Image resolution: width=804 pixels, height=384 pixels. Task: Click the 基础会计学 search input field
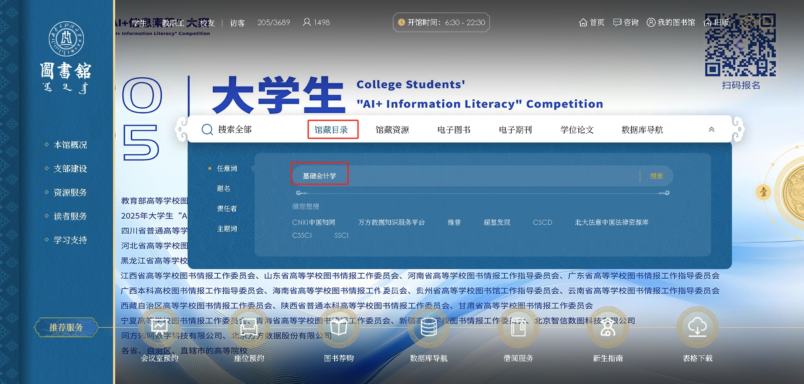click(x=461, y=176)
